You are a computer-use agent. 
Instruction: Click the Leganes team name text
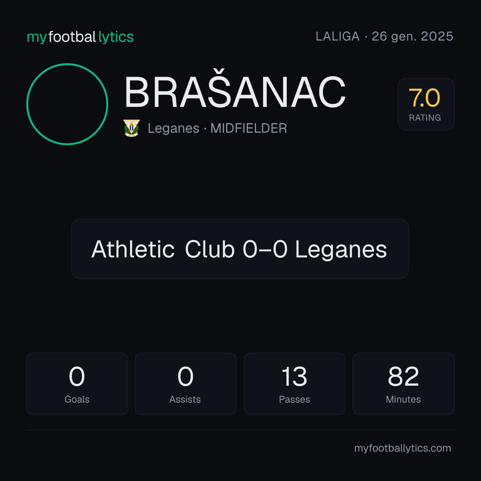point(173,128)
